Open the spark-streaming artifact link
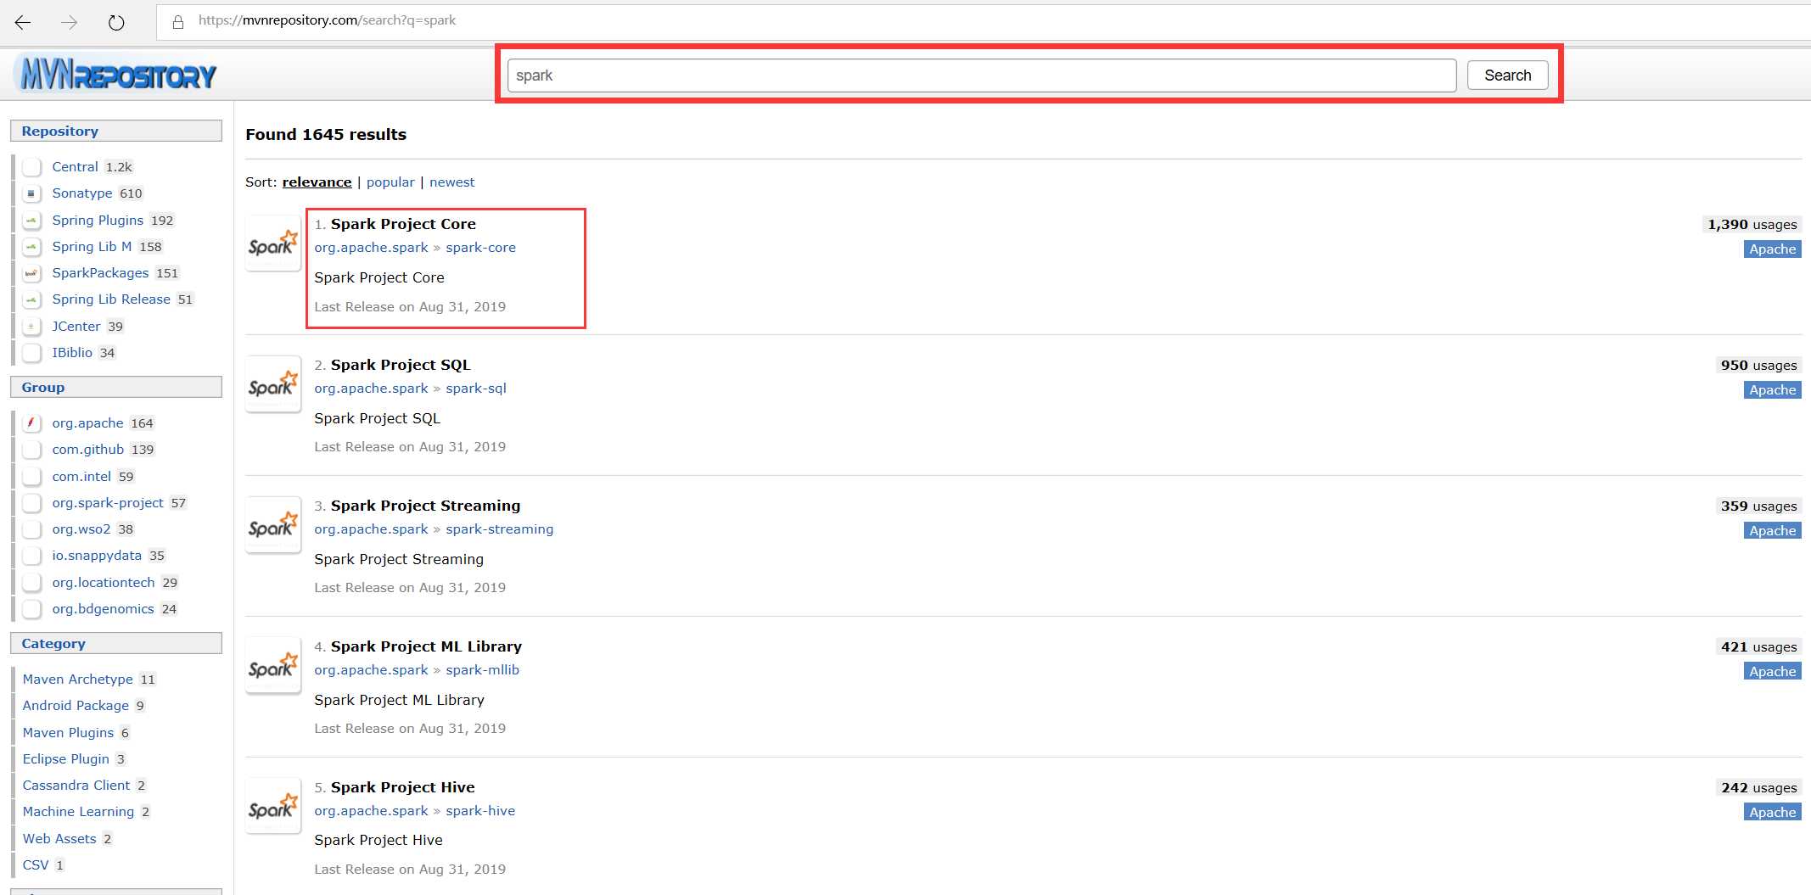1811x895 pixels. click(499, 529)
